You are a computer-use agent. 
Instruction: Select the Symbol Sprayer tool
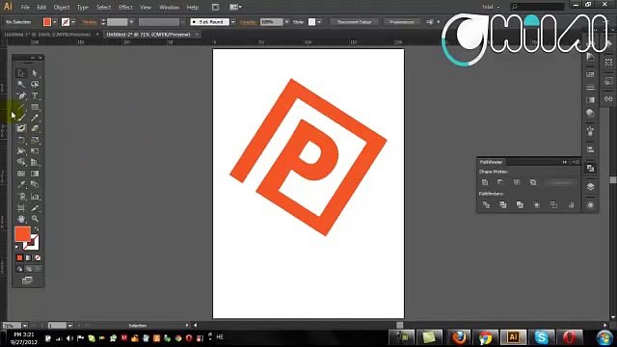pos(21,197)
